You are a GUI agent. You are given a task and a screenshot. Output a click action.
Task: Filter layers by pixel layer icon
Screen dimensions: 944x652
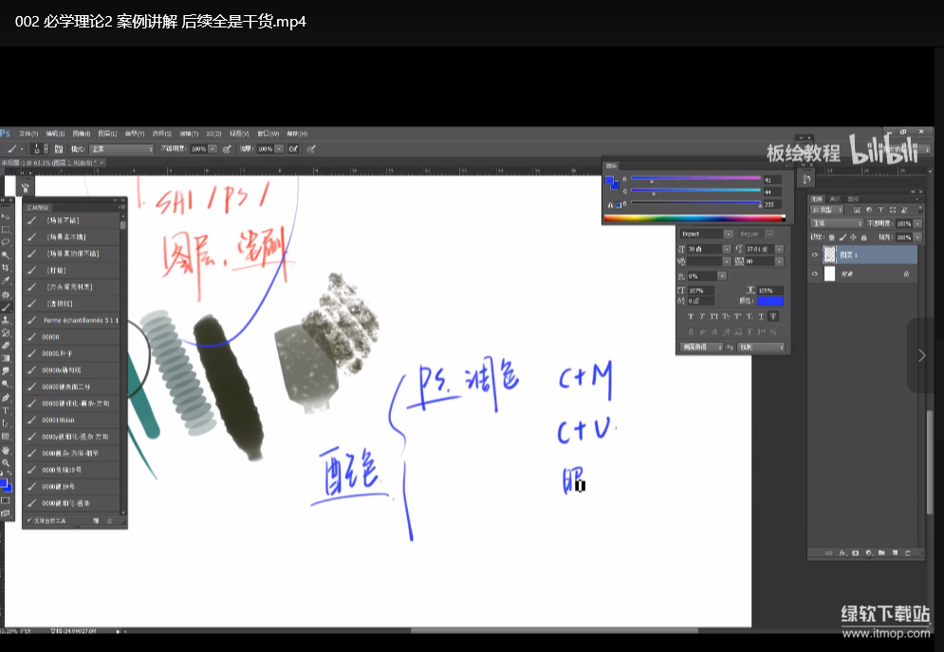coord(857,210)
